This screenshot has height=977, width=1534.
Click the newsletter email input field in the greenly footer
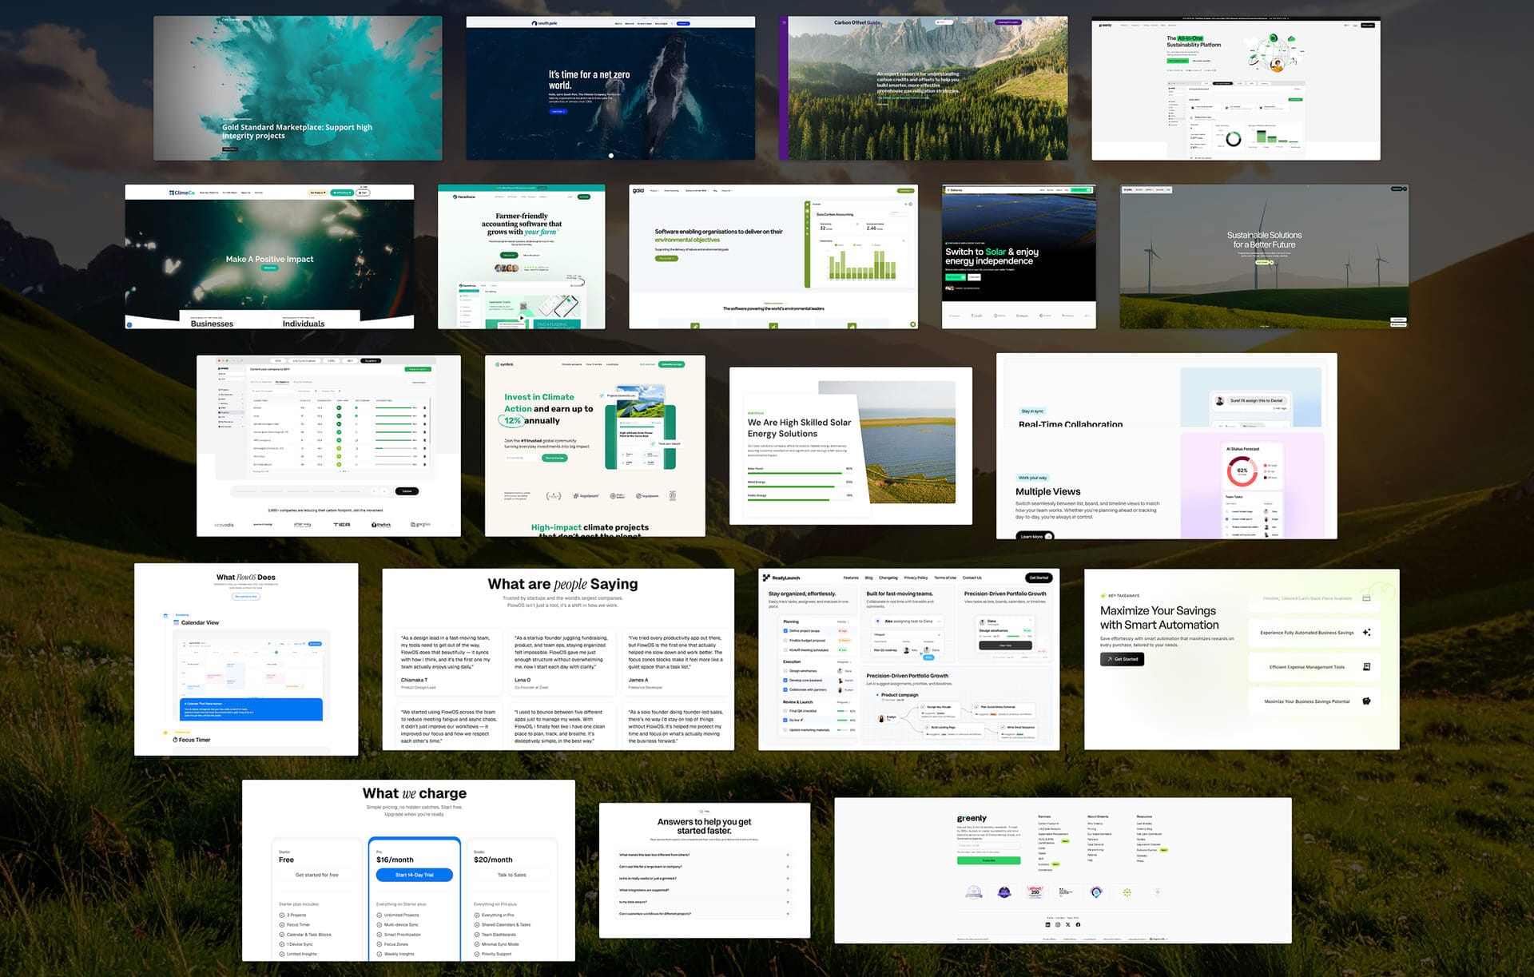coord(988,845)
